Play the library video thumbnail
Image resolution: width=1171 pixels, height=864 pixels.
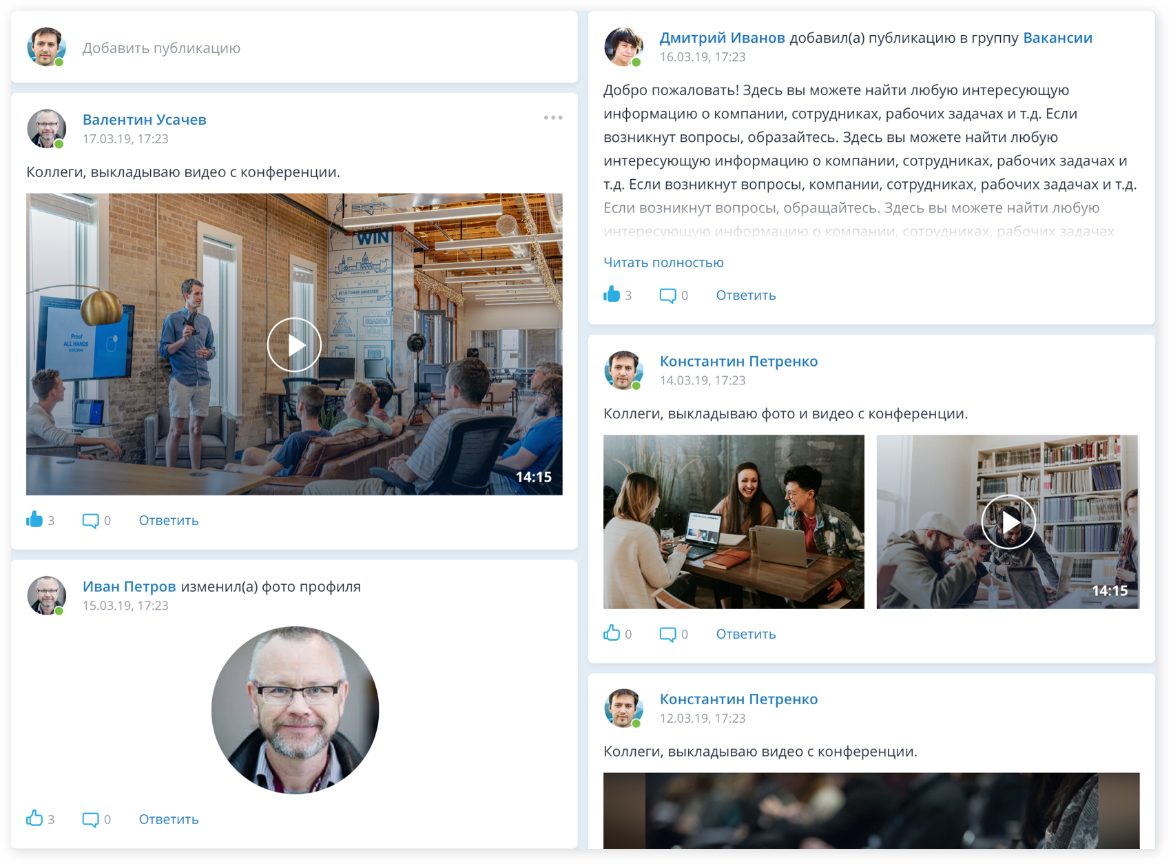[1008, 522]
